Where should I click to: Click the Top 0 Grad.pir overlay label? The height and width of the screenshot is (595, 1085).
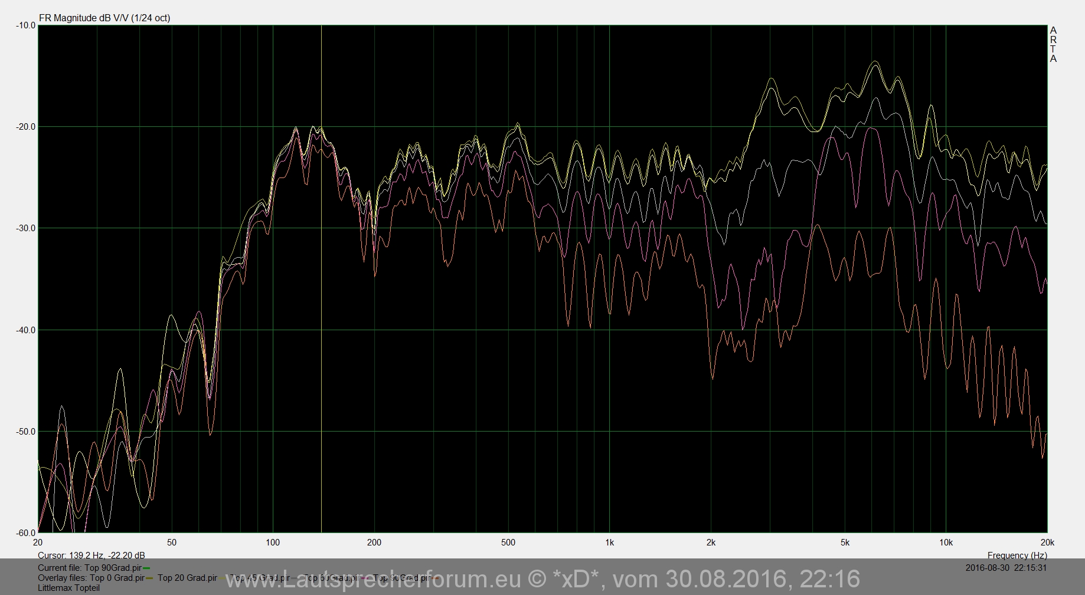point(117,578)
